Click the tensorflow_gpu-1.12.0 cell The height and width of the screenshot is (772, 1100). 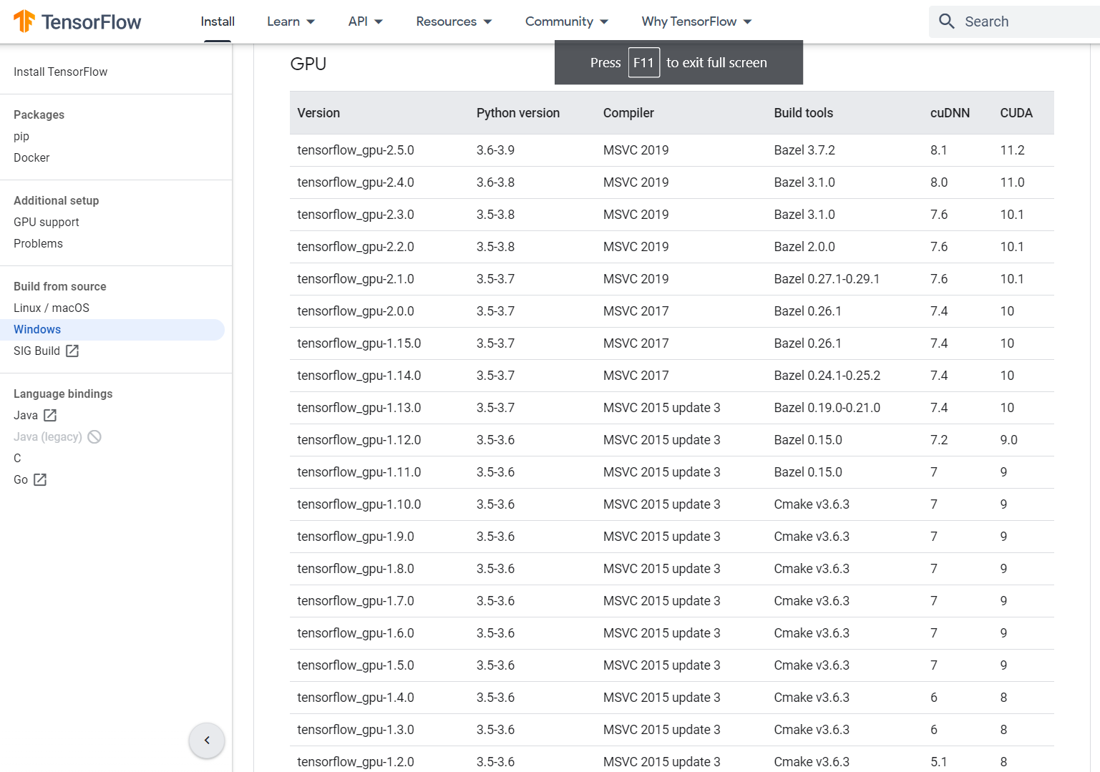coord(359,440)
